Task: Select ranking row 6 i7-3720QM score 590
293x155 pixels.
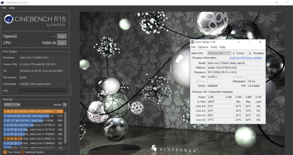Action: pos(33,134)
